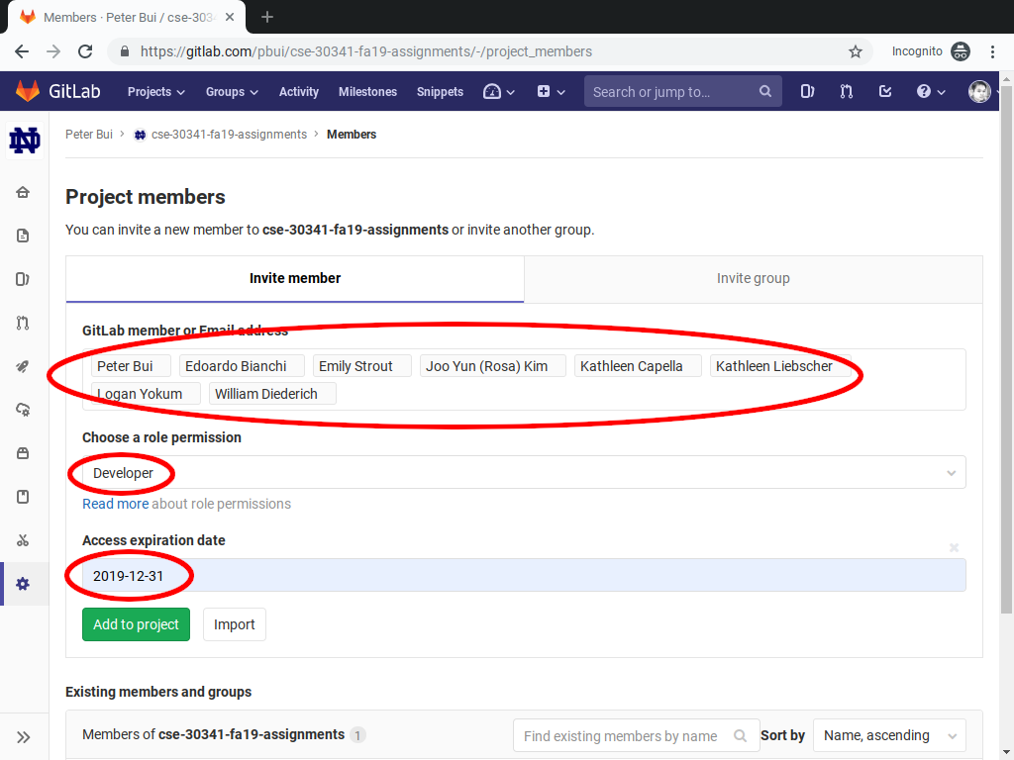Open Merge Requests icon in left sidebar
Viewport: 1014px width, 760px height.
point(23,323)
